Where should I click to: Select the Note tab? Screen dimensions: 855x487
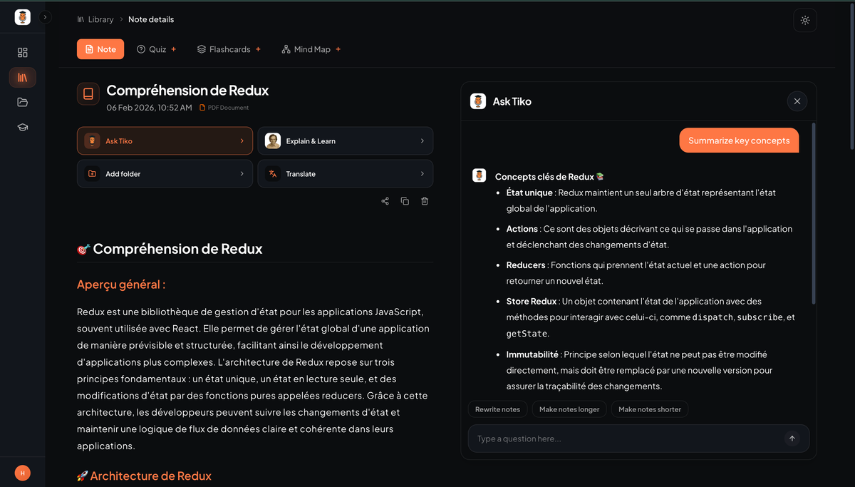coord(100,49)
